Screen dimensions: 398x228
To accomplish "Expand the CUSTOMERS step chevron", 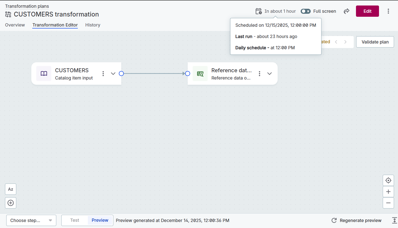I will [x=113, y=73].
